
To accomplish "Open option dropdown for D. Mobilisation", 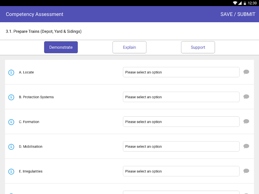I will 181,146.
